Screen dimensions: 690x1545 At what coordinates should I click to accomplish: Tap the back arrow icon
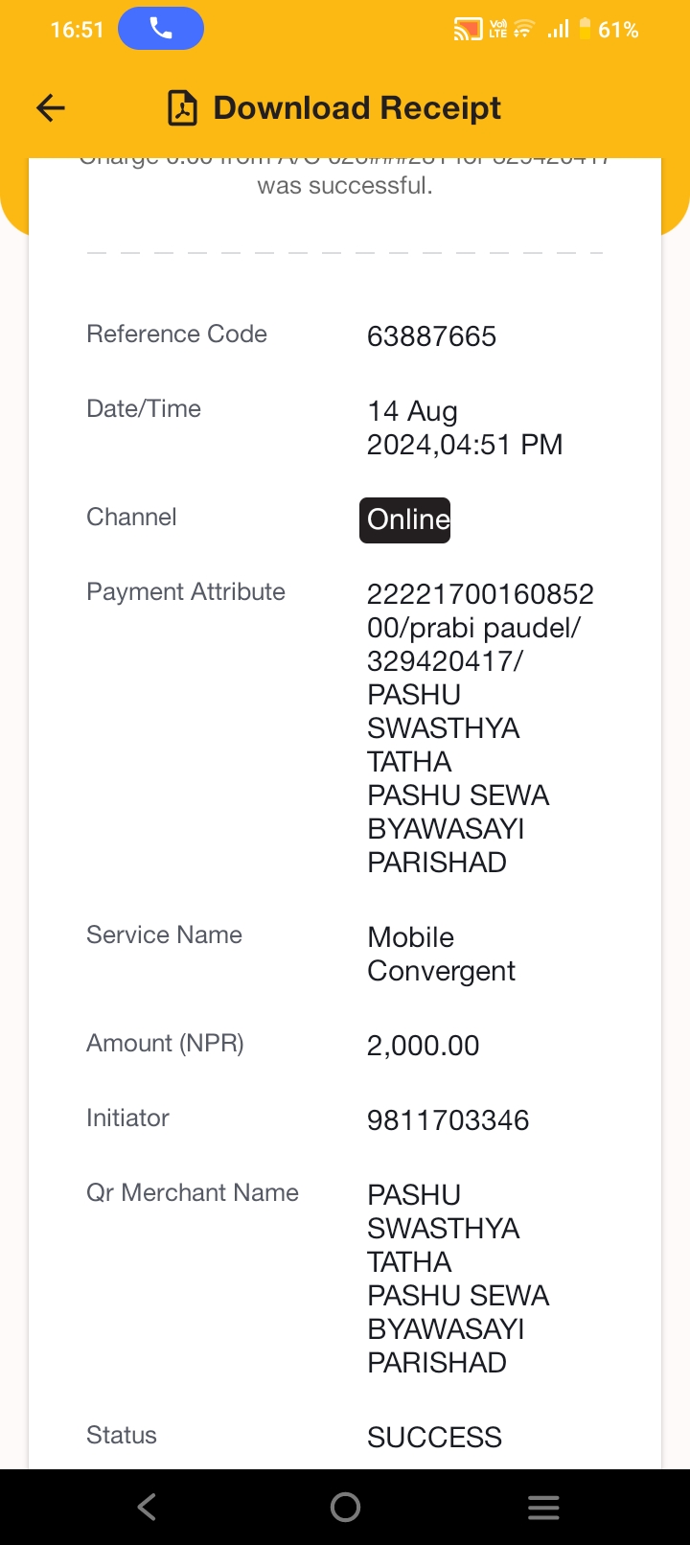pos(51,108)
